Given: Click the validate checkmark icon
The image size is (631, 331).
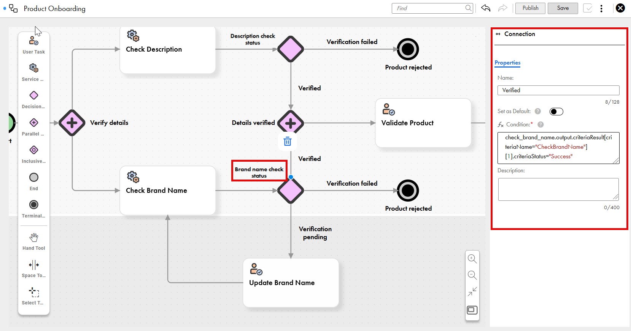Looking at the screenshot, I should 588,8.
